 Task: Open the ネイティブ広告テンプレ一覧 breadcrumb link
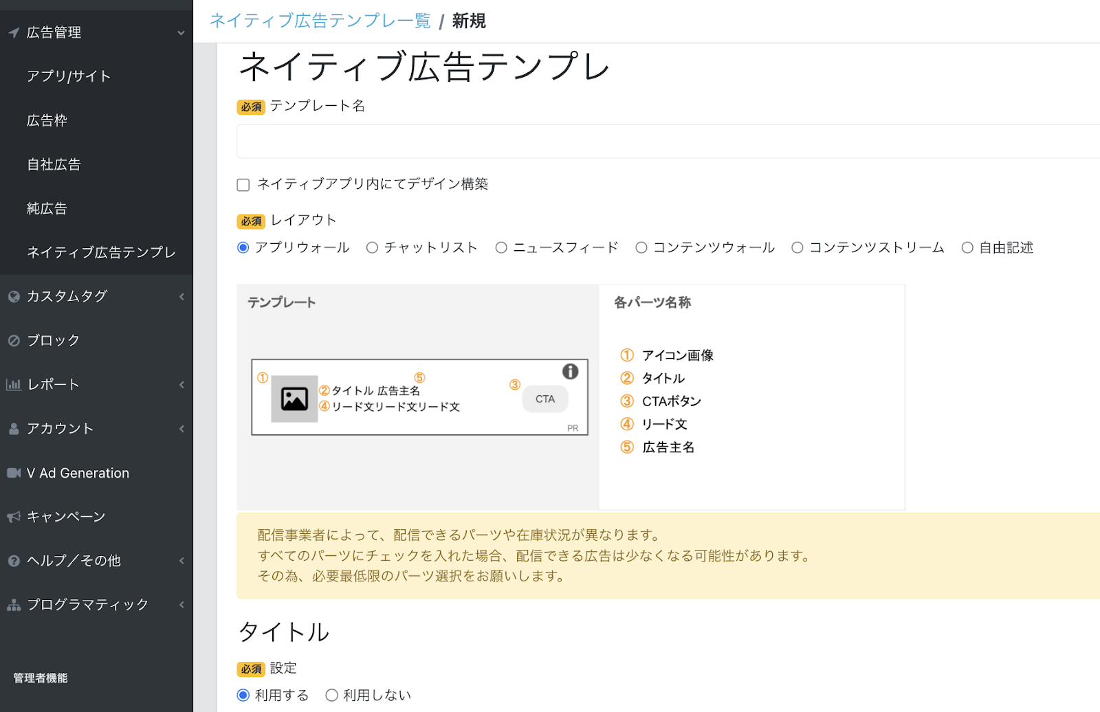coord(320,21)
